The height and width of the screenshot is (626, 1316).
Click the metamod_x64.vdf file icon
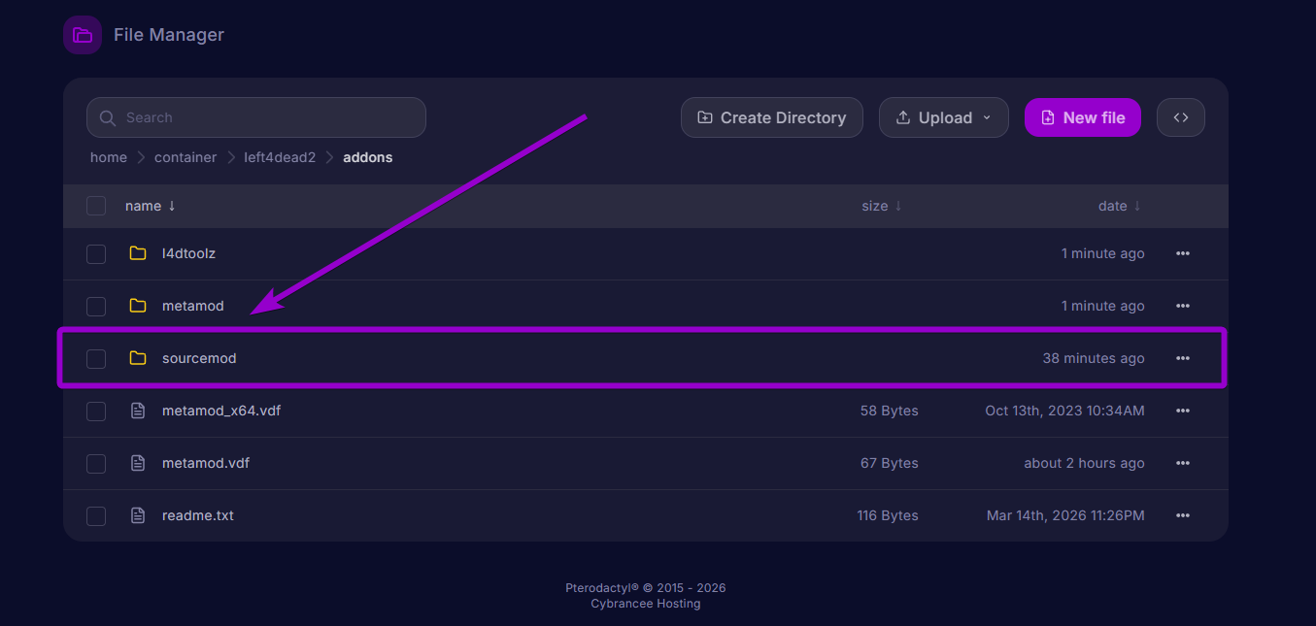pos(138,411)
